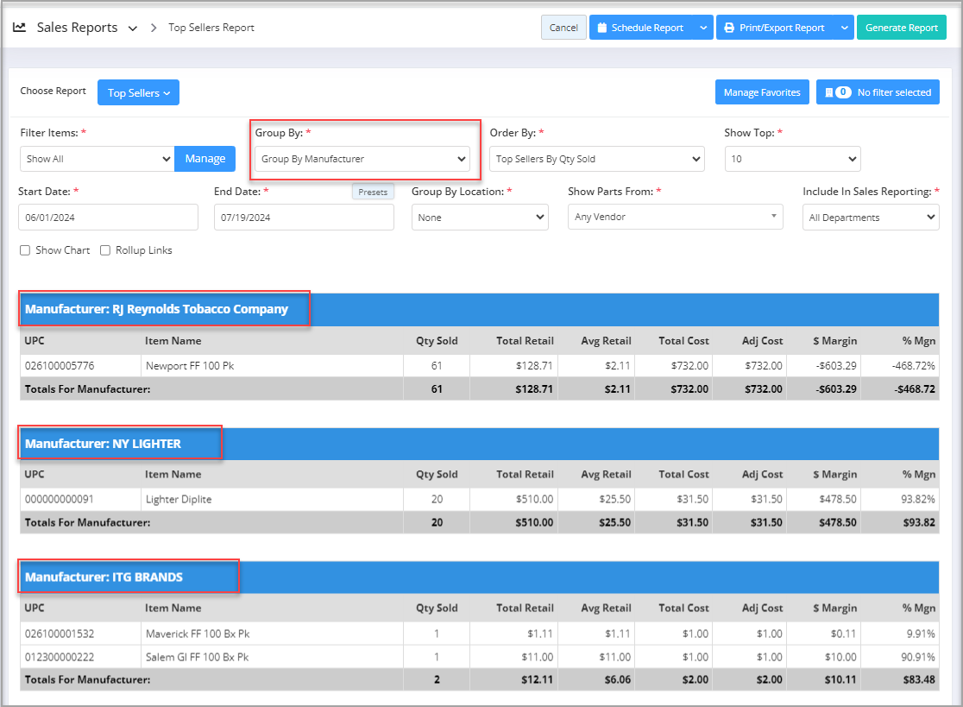Image resolution: width=963 pixels, height=707 pixels.
Task: Click the $128.71 total retail for Newport
Action: point(534,365)
